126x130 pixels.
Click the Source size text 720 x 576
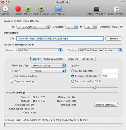[39, 97]
